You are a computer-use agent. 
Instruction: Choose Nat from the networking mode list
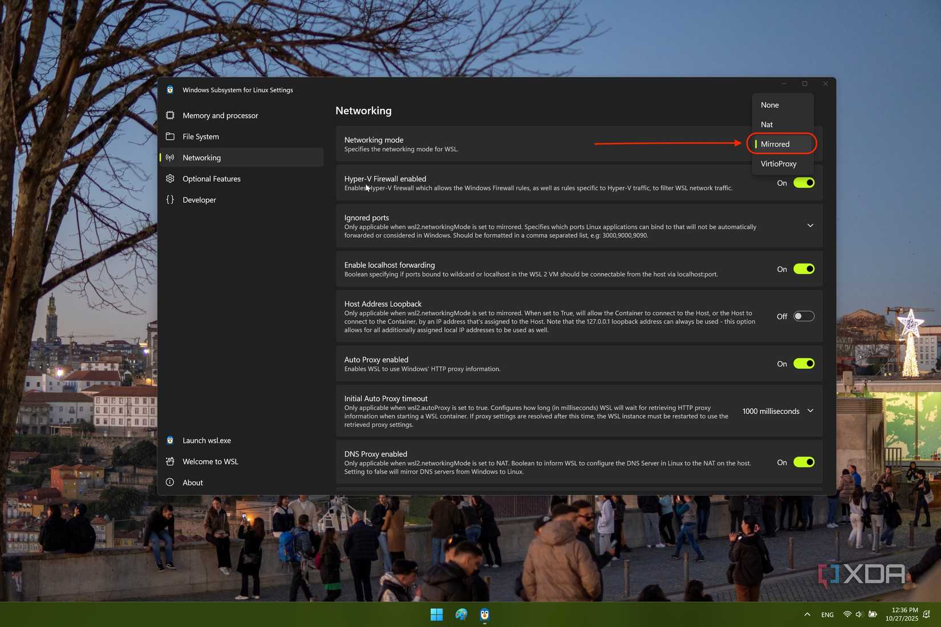coord(766,124)
